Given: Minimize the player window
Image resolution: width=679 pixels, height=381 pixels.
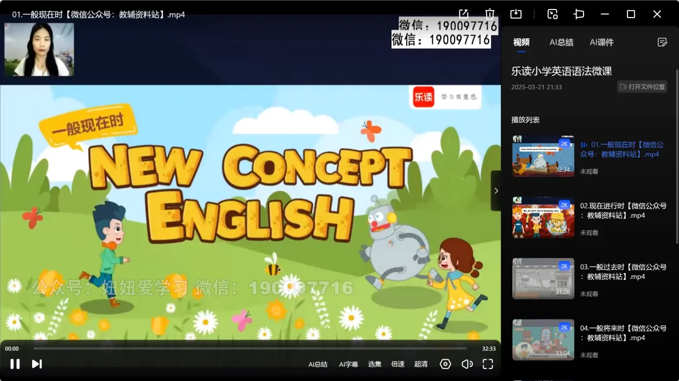Looking at the screenshot, I should click(605, 14).
